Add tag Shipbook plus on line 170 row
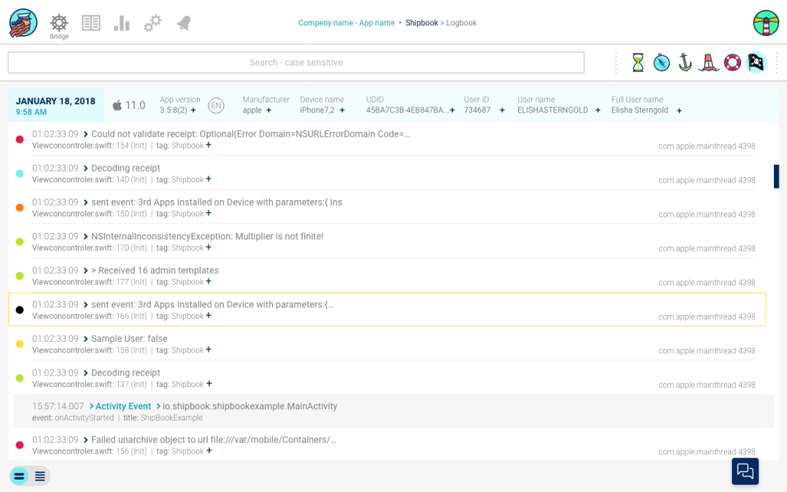The height and width of the screenshot is (492, 787). click(209, 248)
